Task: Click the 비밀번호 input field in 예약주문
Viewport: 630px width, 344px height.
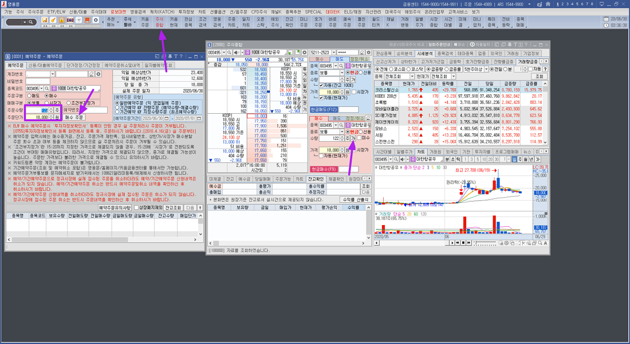Action: [38, 81]
